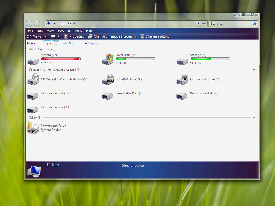Collapse the Hard Disk Drives group
Viewport: 275px width, 206px height.
click(x=254, y=49)
